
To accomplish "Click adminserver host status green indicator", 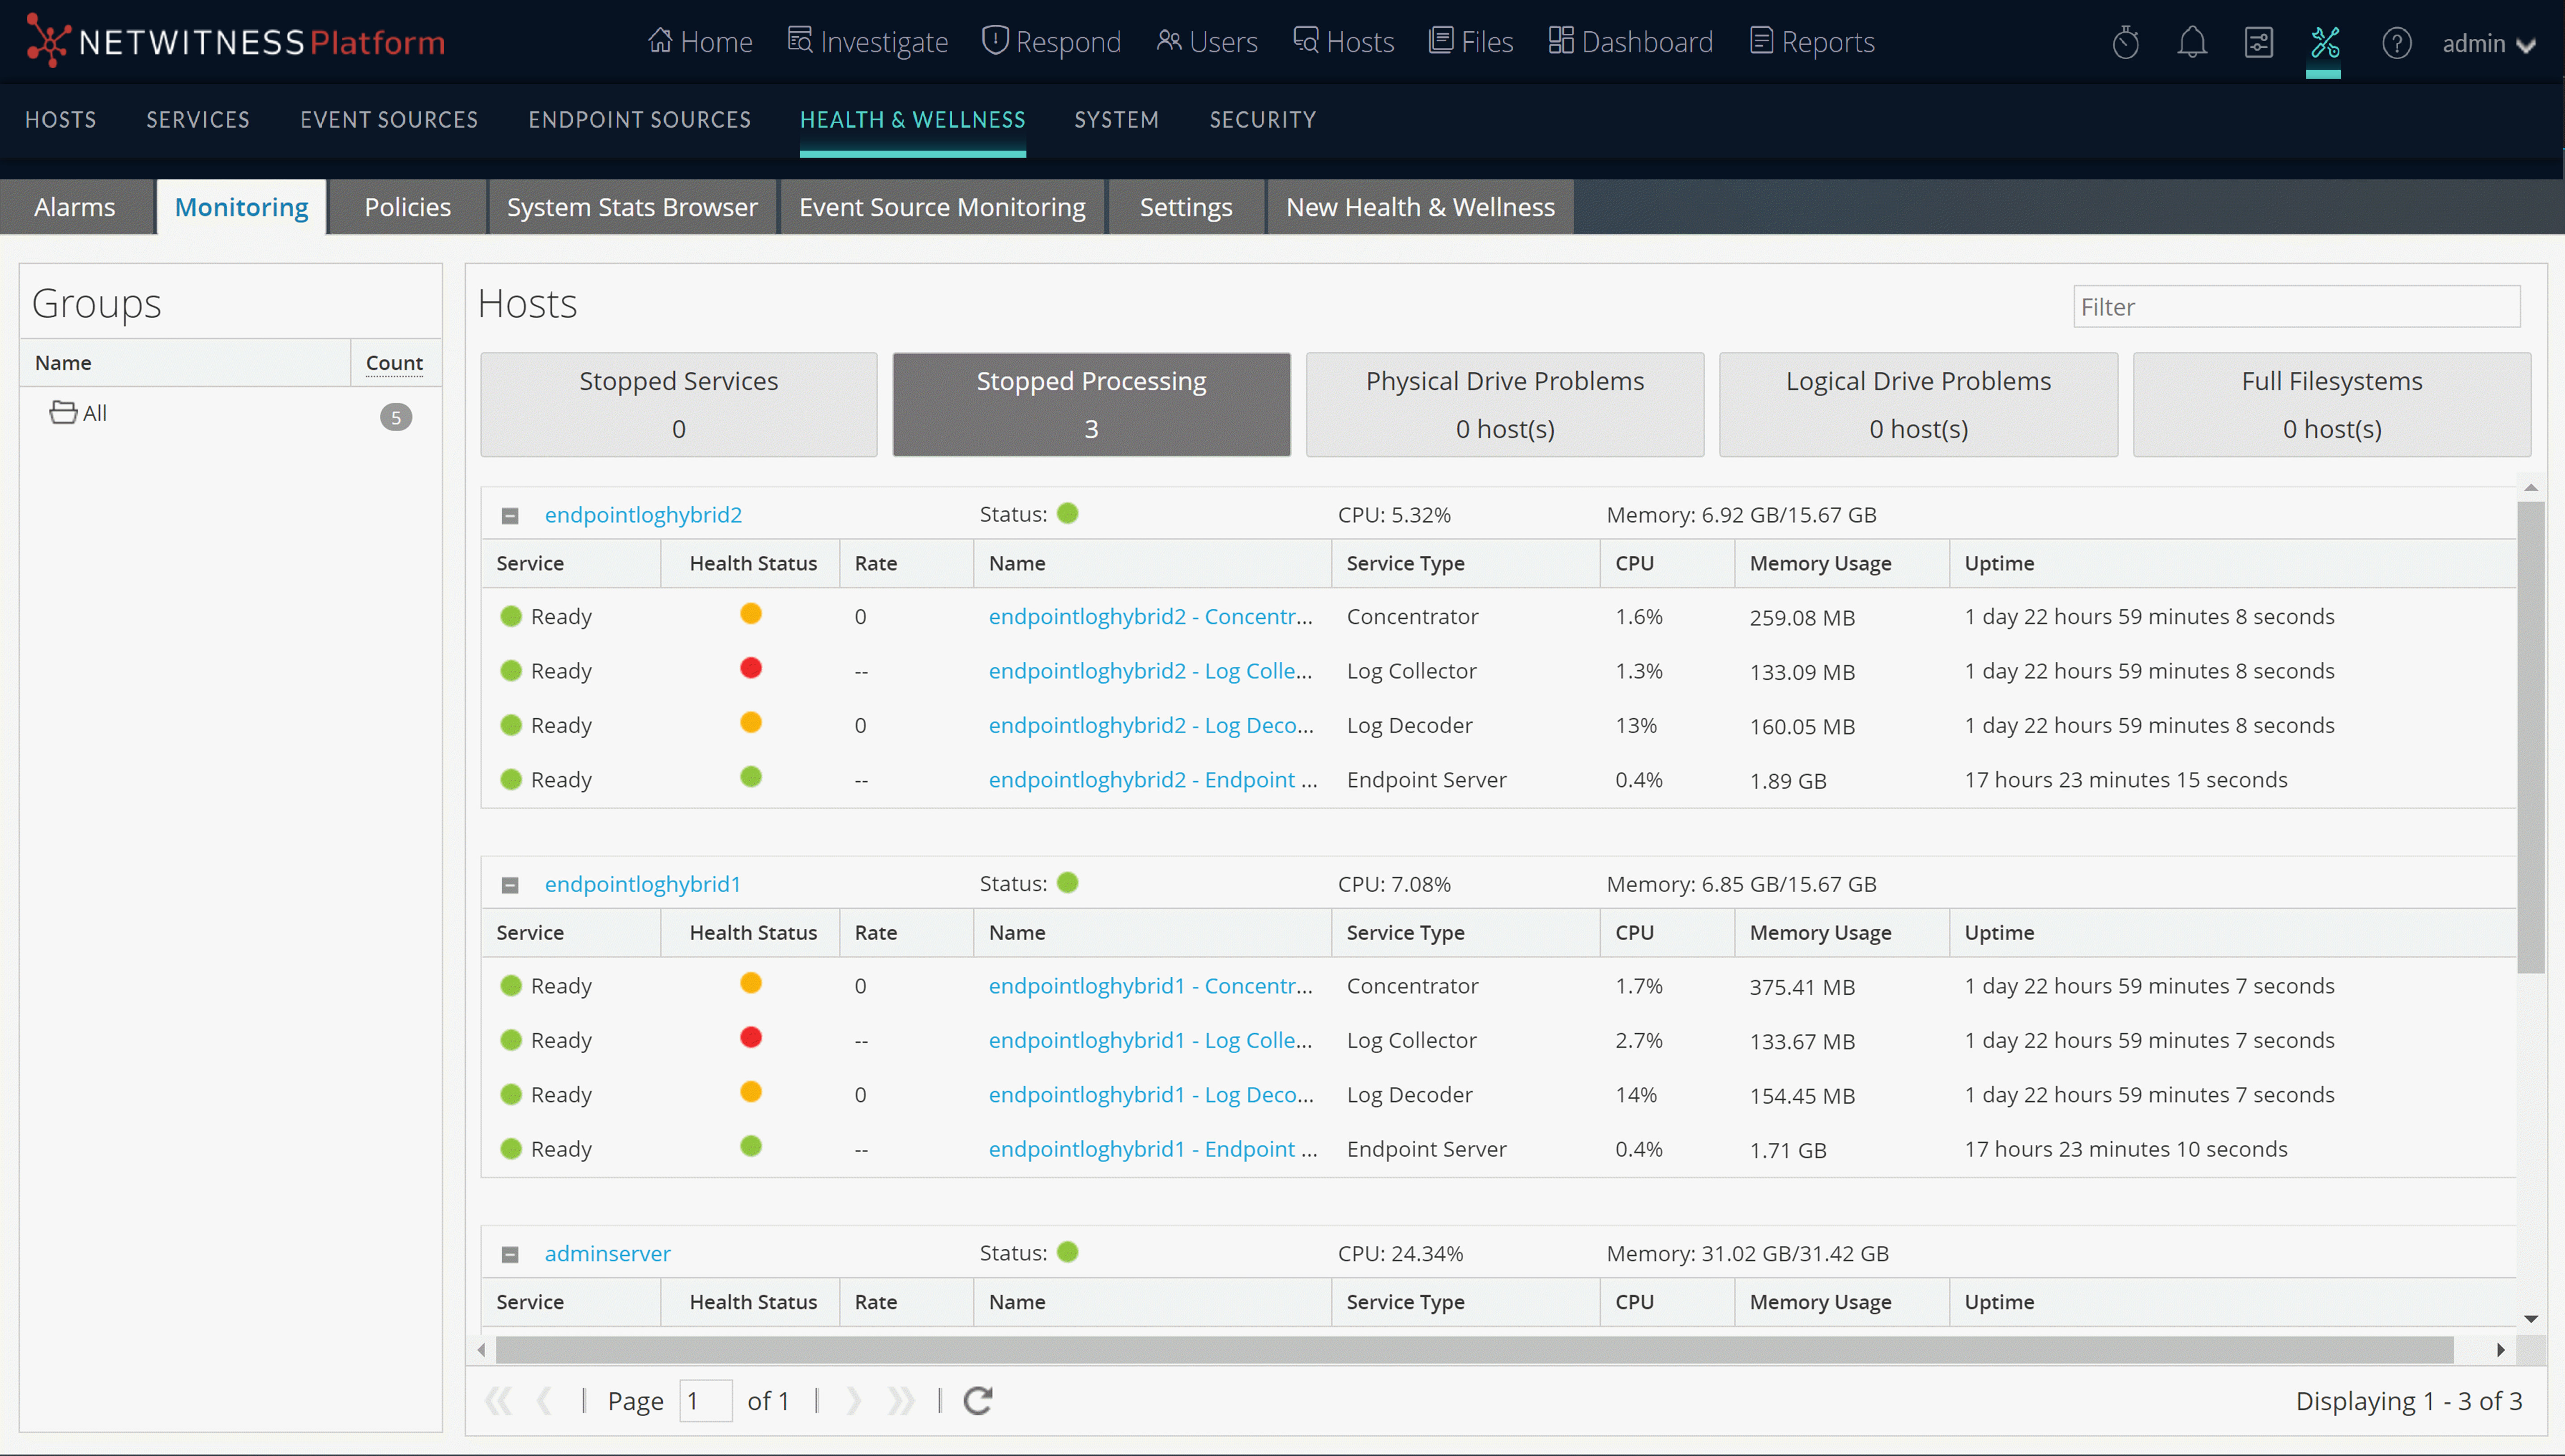I will pos(1068,1252).
